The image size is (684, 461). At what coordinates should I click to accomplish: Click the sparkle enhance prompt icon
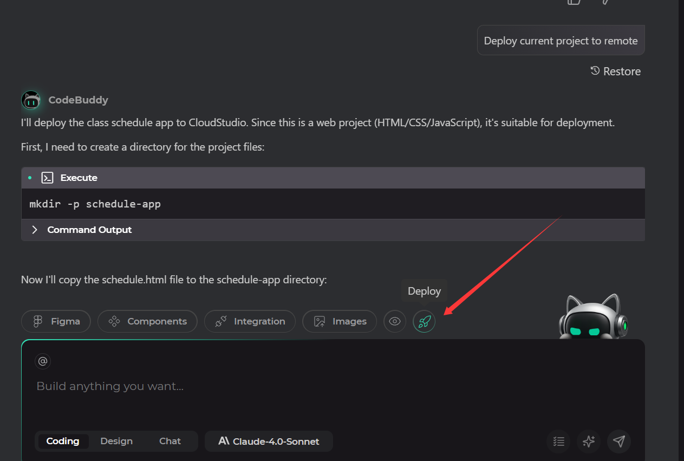589,441
